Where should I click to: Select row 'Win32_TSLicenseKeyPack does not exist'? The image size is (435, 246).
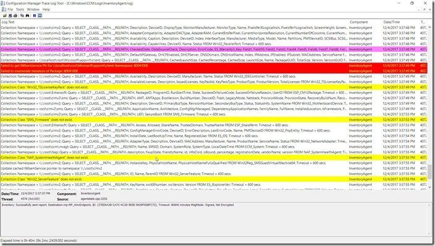tap(214, 87)
